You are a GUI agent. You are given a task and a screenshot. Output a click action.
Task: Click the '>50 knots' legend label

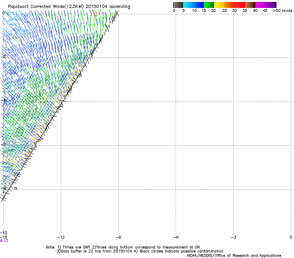(282, 11)
